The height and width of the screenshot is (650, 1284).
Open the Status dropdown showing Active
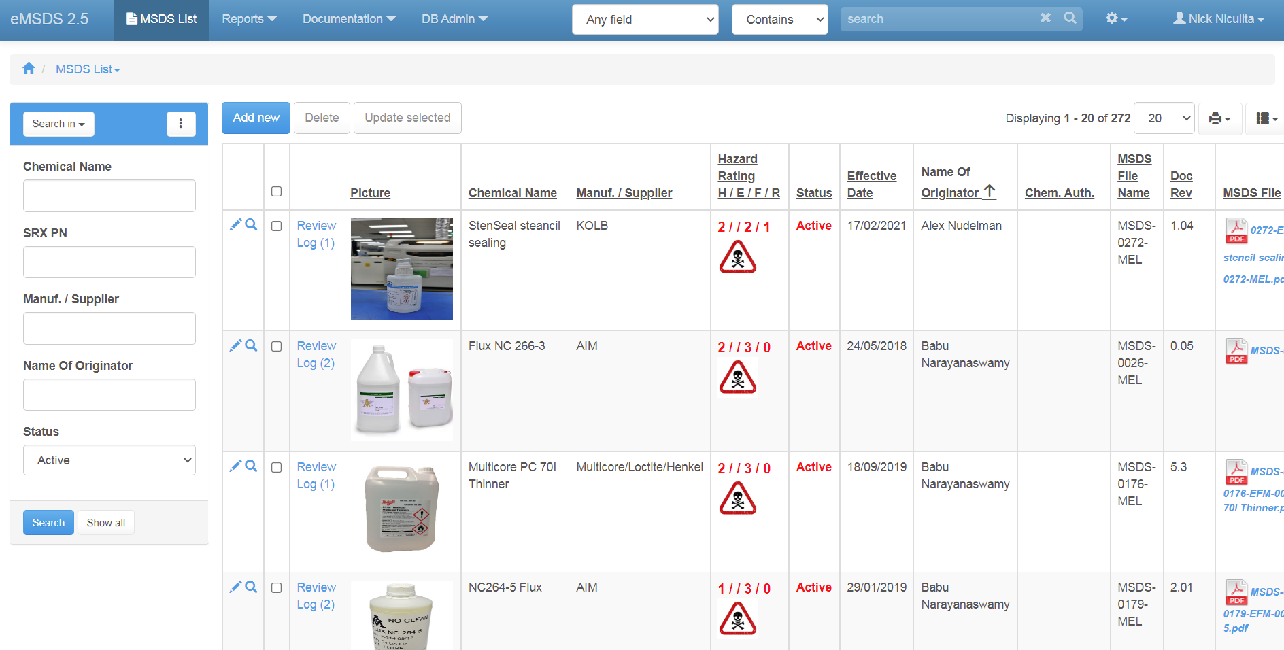[109, 460]
